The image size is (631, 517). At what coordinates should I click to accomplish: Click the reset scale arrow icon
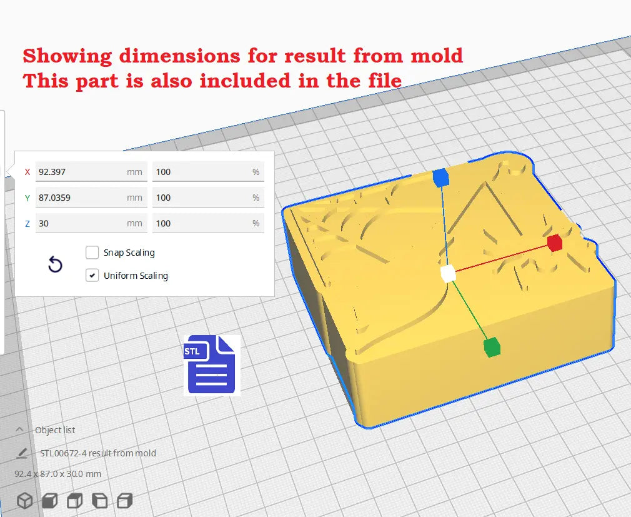[55, 265]
